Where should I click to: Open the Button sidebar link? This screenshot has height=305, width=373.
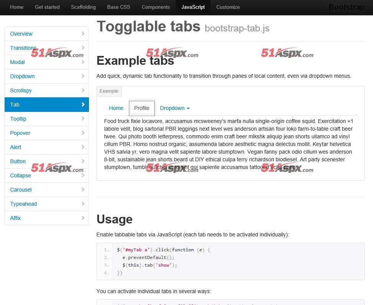(47, 161)
